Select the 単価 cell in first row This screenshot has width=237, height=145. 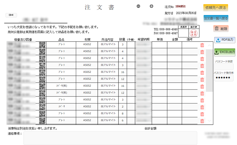click(159, 45)
